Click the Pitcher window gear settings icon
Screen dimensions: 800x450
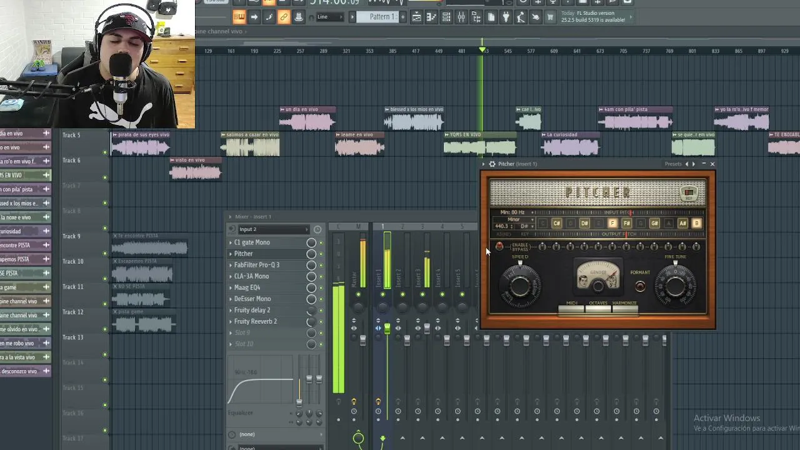coord(492,164)
